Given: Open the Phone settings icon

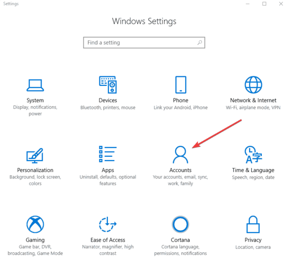Looking at the screenshot, I should [180, 85].
